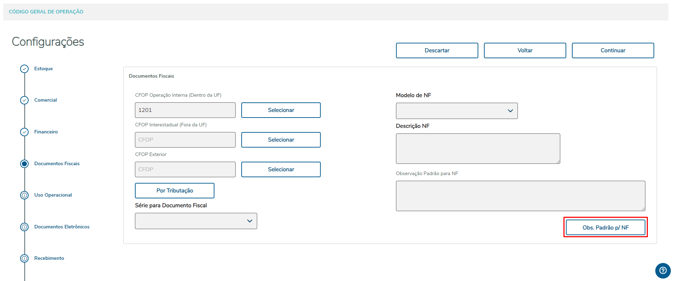674x281 pixels.
Task: Open the Uso Operacional step label
Action: click(53, 195)
